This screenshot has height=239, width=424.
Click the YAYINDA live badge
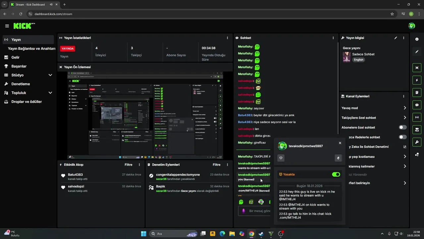[x=68, y=48]
